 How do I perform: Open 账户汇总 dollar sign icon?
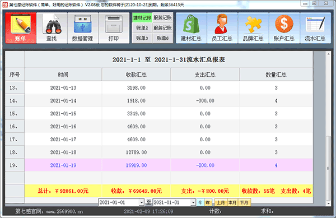pos(284,28)
